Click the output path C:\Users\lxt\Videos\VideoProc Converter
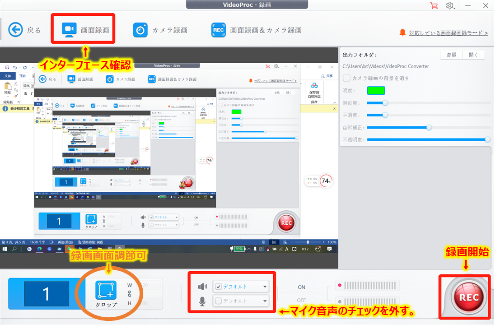 click(386, 66)
